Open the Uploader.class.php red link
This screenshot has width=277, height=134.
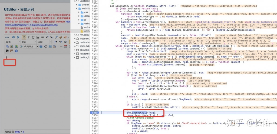pos(31,25)
